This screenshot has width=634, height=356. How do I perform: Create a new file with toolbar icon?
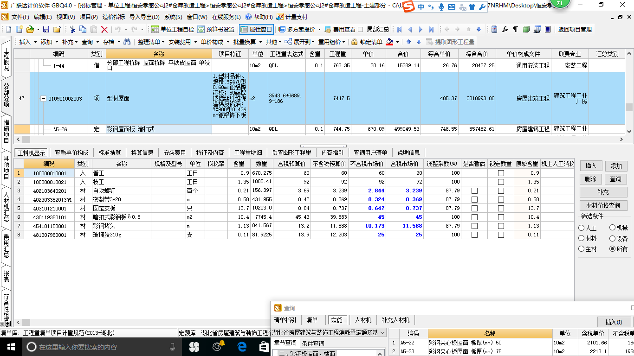click(9, 29)
